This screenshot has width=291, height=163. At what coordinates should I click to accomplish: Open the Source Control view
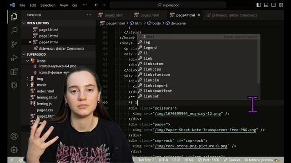tap(14, 44)
